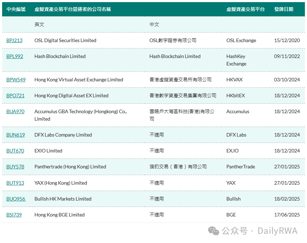Select 香港數字資產交易集團有限公司 cell
The image size is (307, 243).
(x=183, y=96)
